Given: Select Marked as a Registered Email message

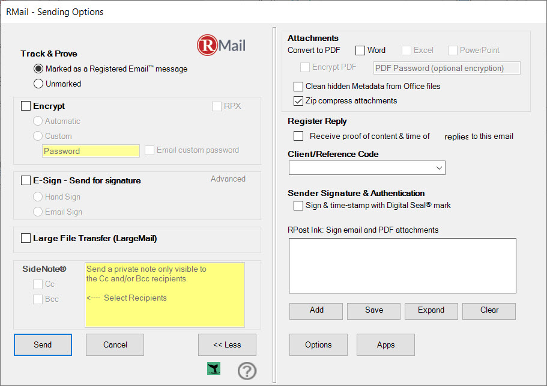Looking at the screenshot, I should point(38,69).
